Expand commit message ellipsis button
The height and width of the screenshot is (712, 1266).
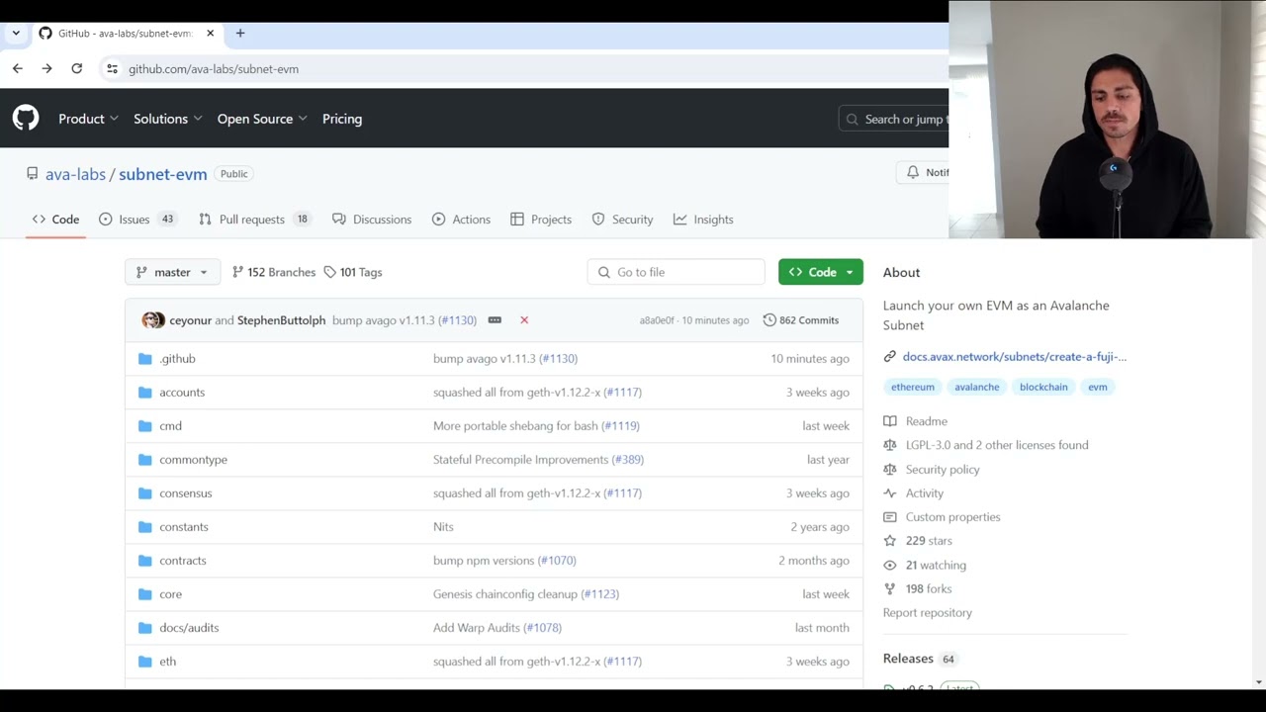495,320
